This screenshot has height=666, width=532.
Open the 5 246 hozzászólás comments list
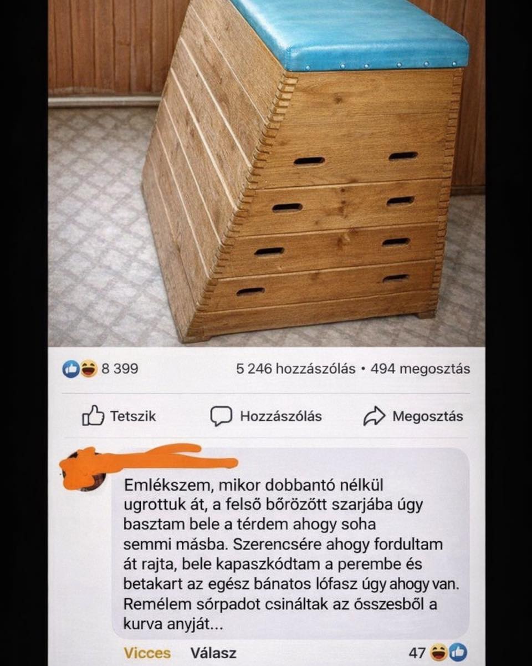[x=295, y=369]
